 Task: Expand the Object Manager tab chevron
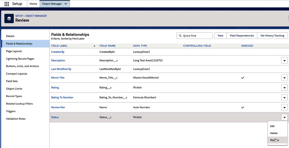tap(66, 4)
